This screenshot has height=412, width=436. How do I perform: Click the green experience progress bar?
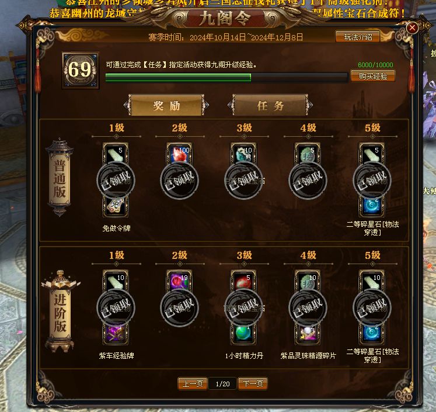tap(226, 77)
